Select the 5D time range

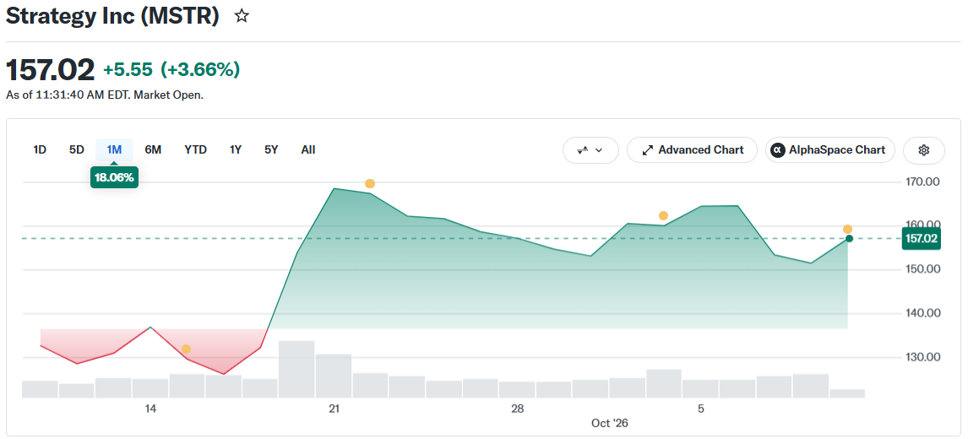tap(77, 150)
